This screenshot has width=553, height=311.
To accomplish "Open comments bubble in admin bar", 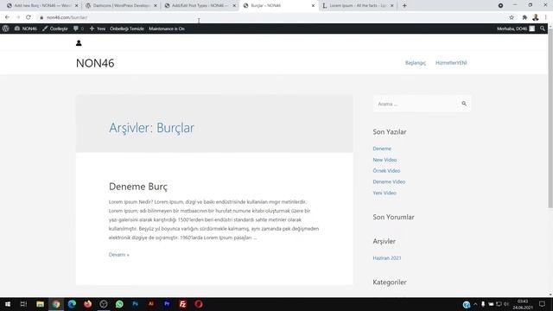I will (79, 29).
